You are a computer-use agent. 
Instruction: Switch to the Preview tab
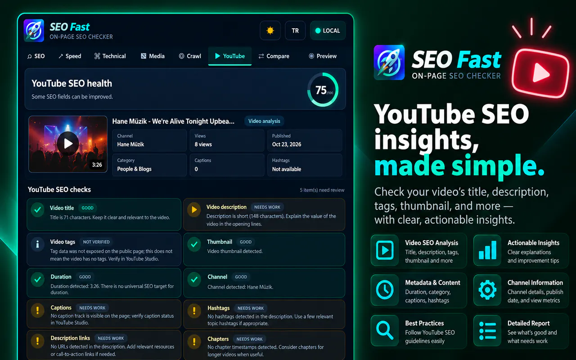coord(323,56)
